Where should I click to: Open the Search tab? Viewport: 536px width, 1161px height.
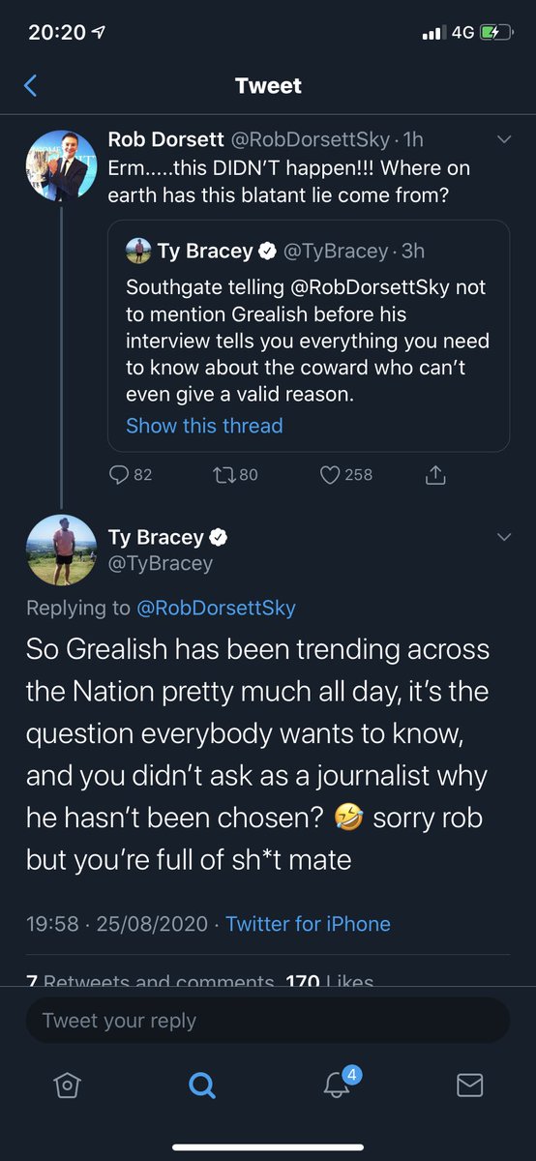(x=200, y=1086)
